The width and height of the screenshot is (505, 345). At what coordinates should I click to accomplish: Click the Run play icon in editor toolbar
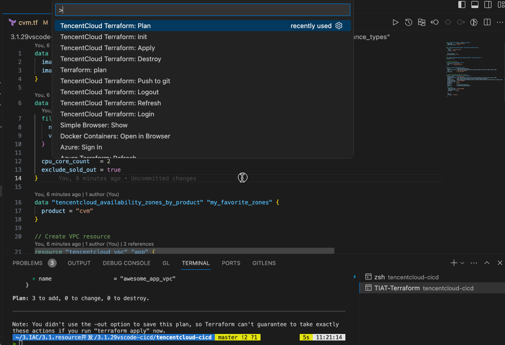(396, 22)
